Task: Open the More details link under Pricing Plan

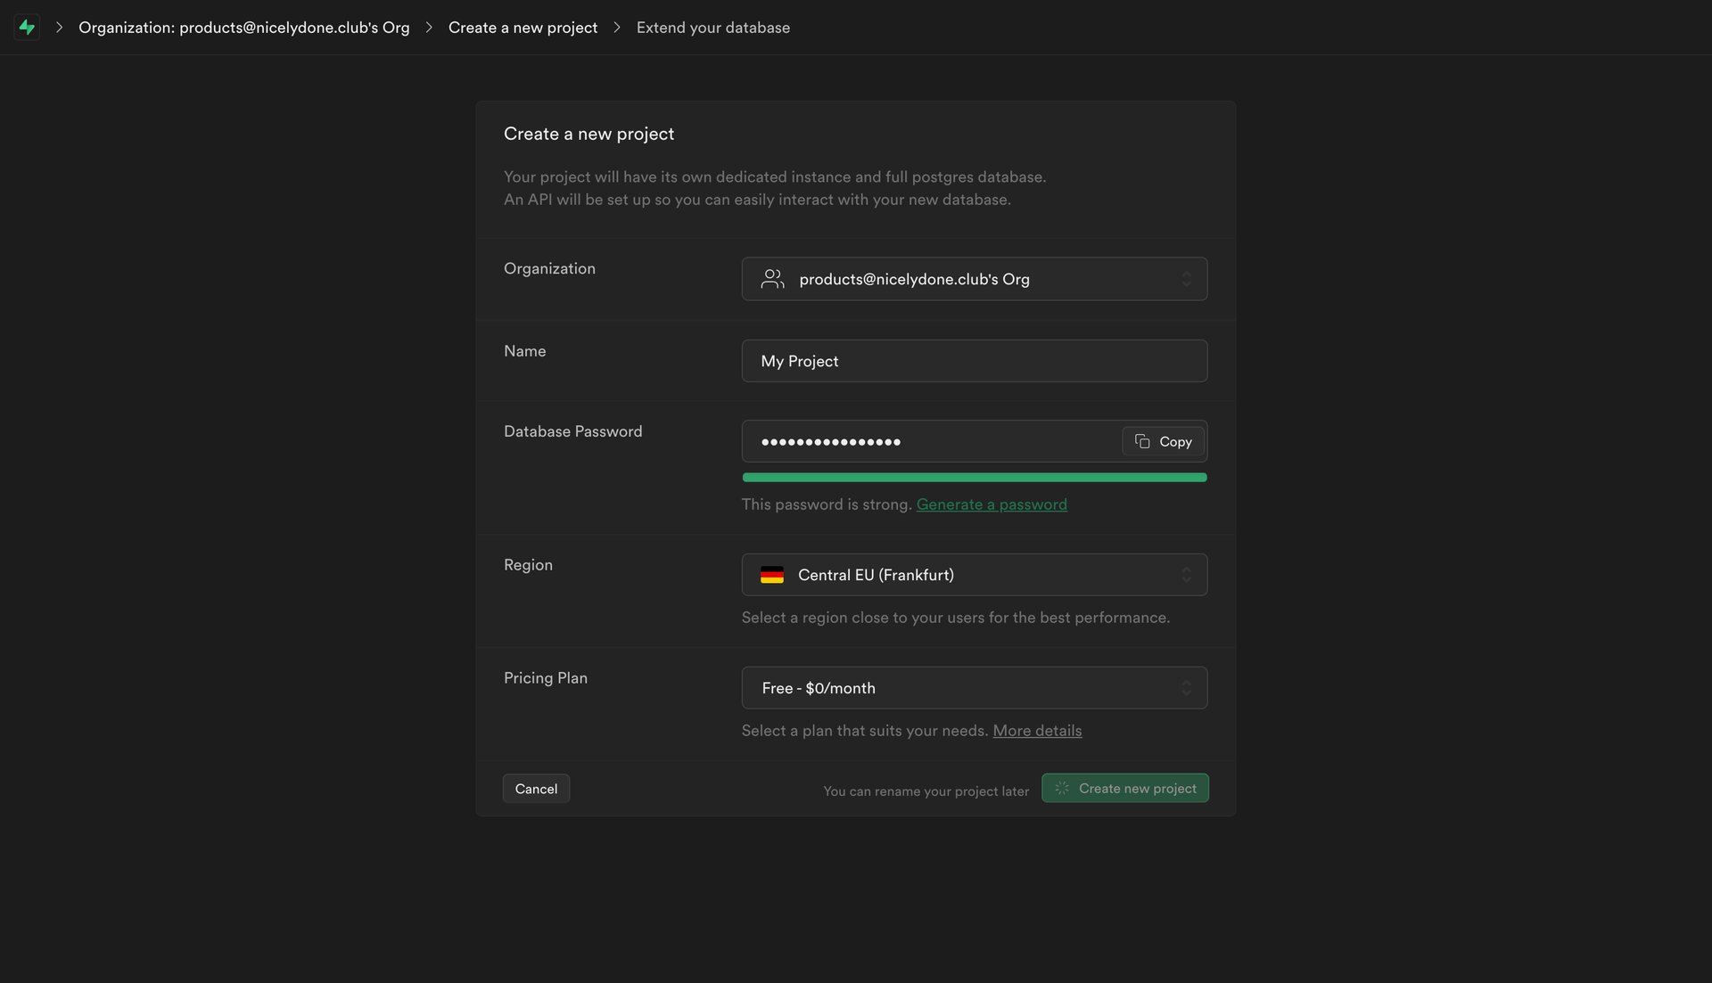Action: (x=1036, y=730)
